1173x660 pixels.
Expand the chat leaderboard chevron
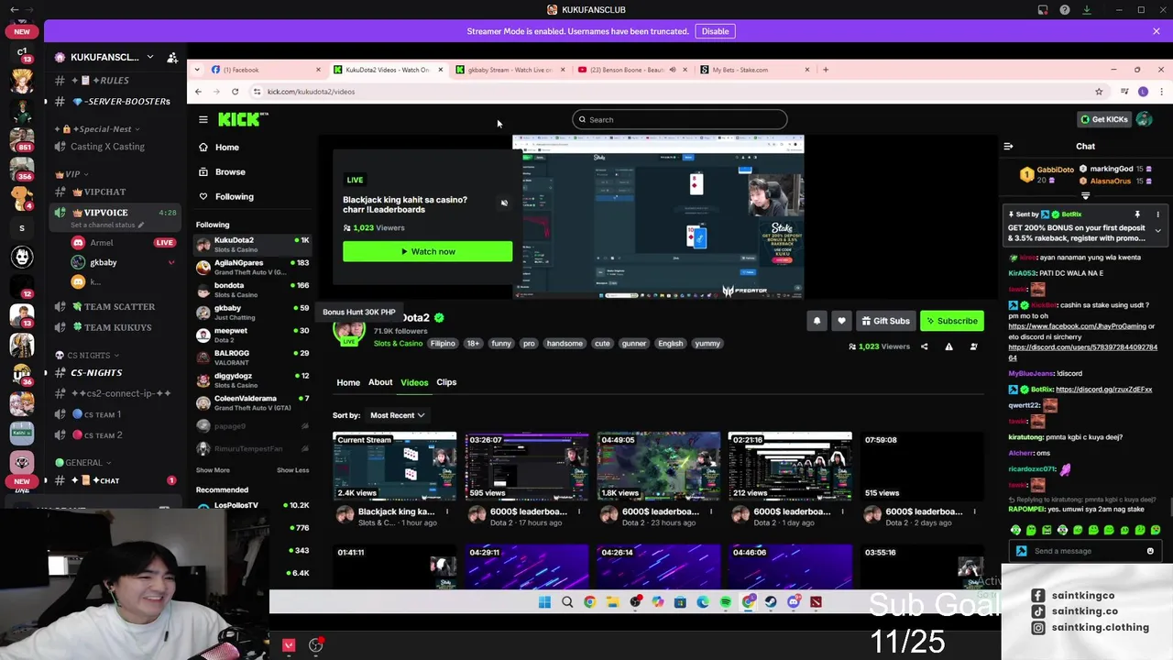click(x=1085, y=196)
